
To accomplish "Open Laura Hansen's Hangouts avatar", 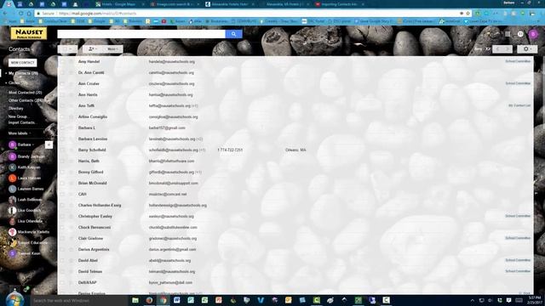I will pyautogui.click(x=13, y=178).
